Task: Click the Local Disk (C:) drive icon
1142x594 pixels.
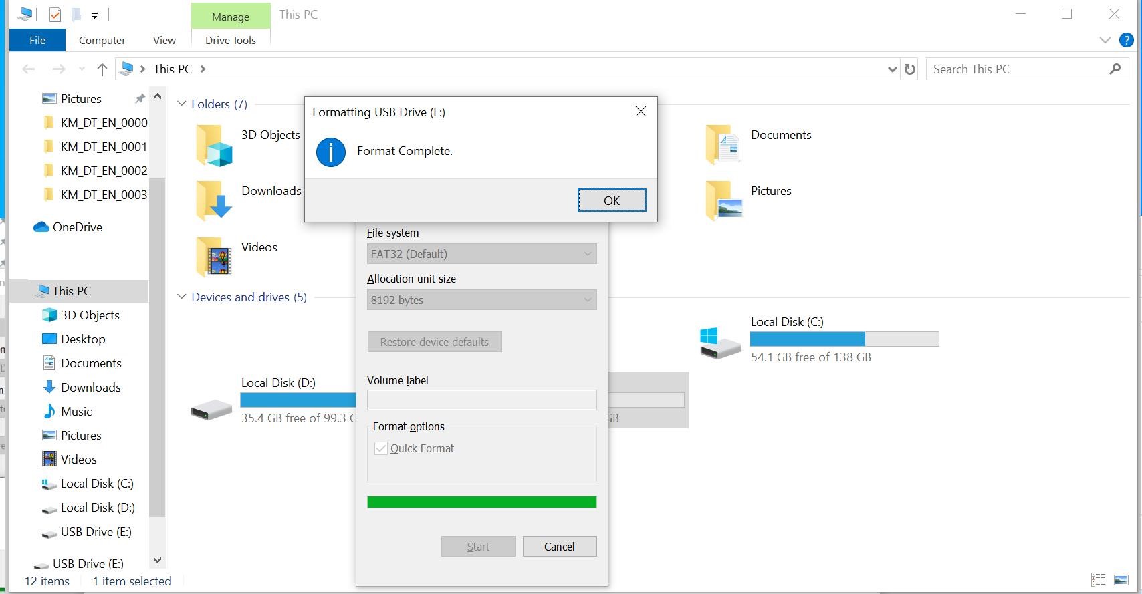Action: tap(720, 342)
